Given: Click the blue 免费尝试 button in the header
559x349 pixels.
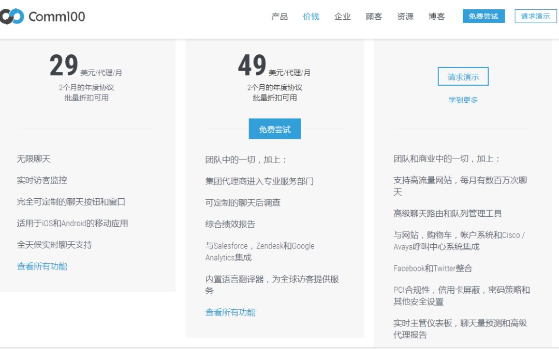Looking at the screenshot, I should (483, 16).
